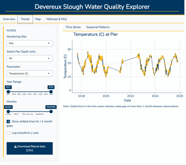
Task: Switch to the Map tab
Action: click(38, 19)
